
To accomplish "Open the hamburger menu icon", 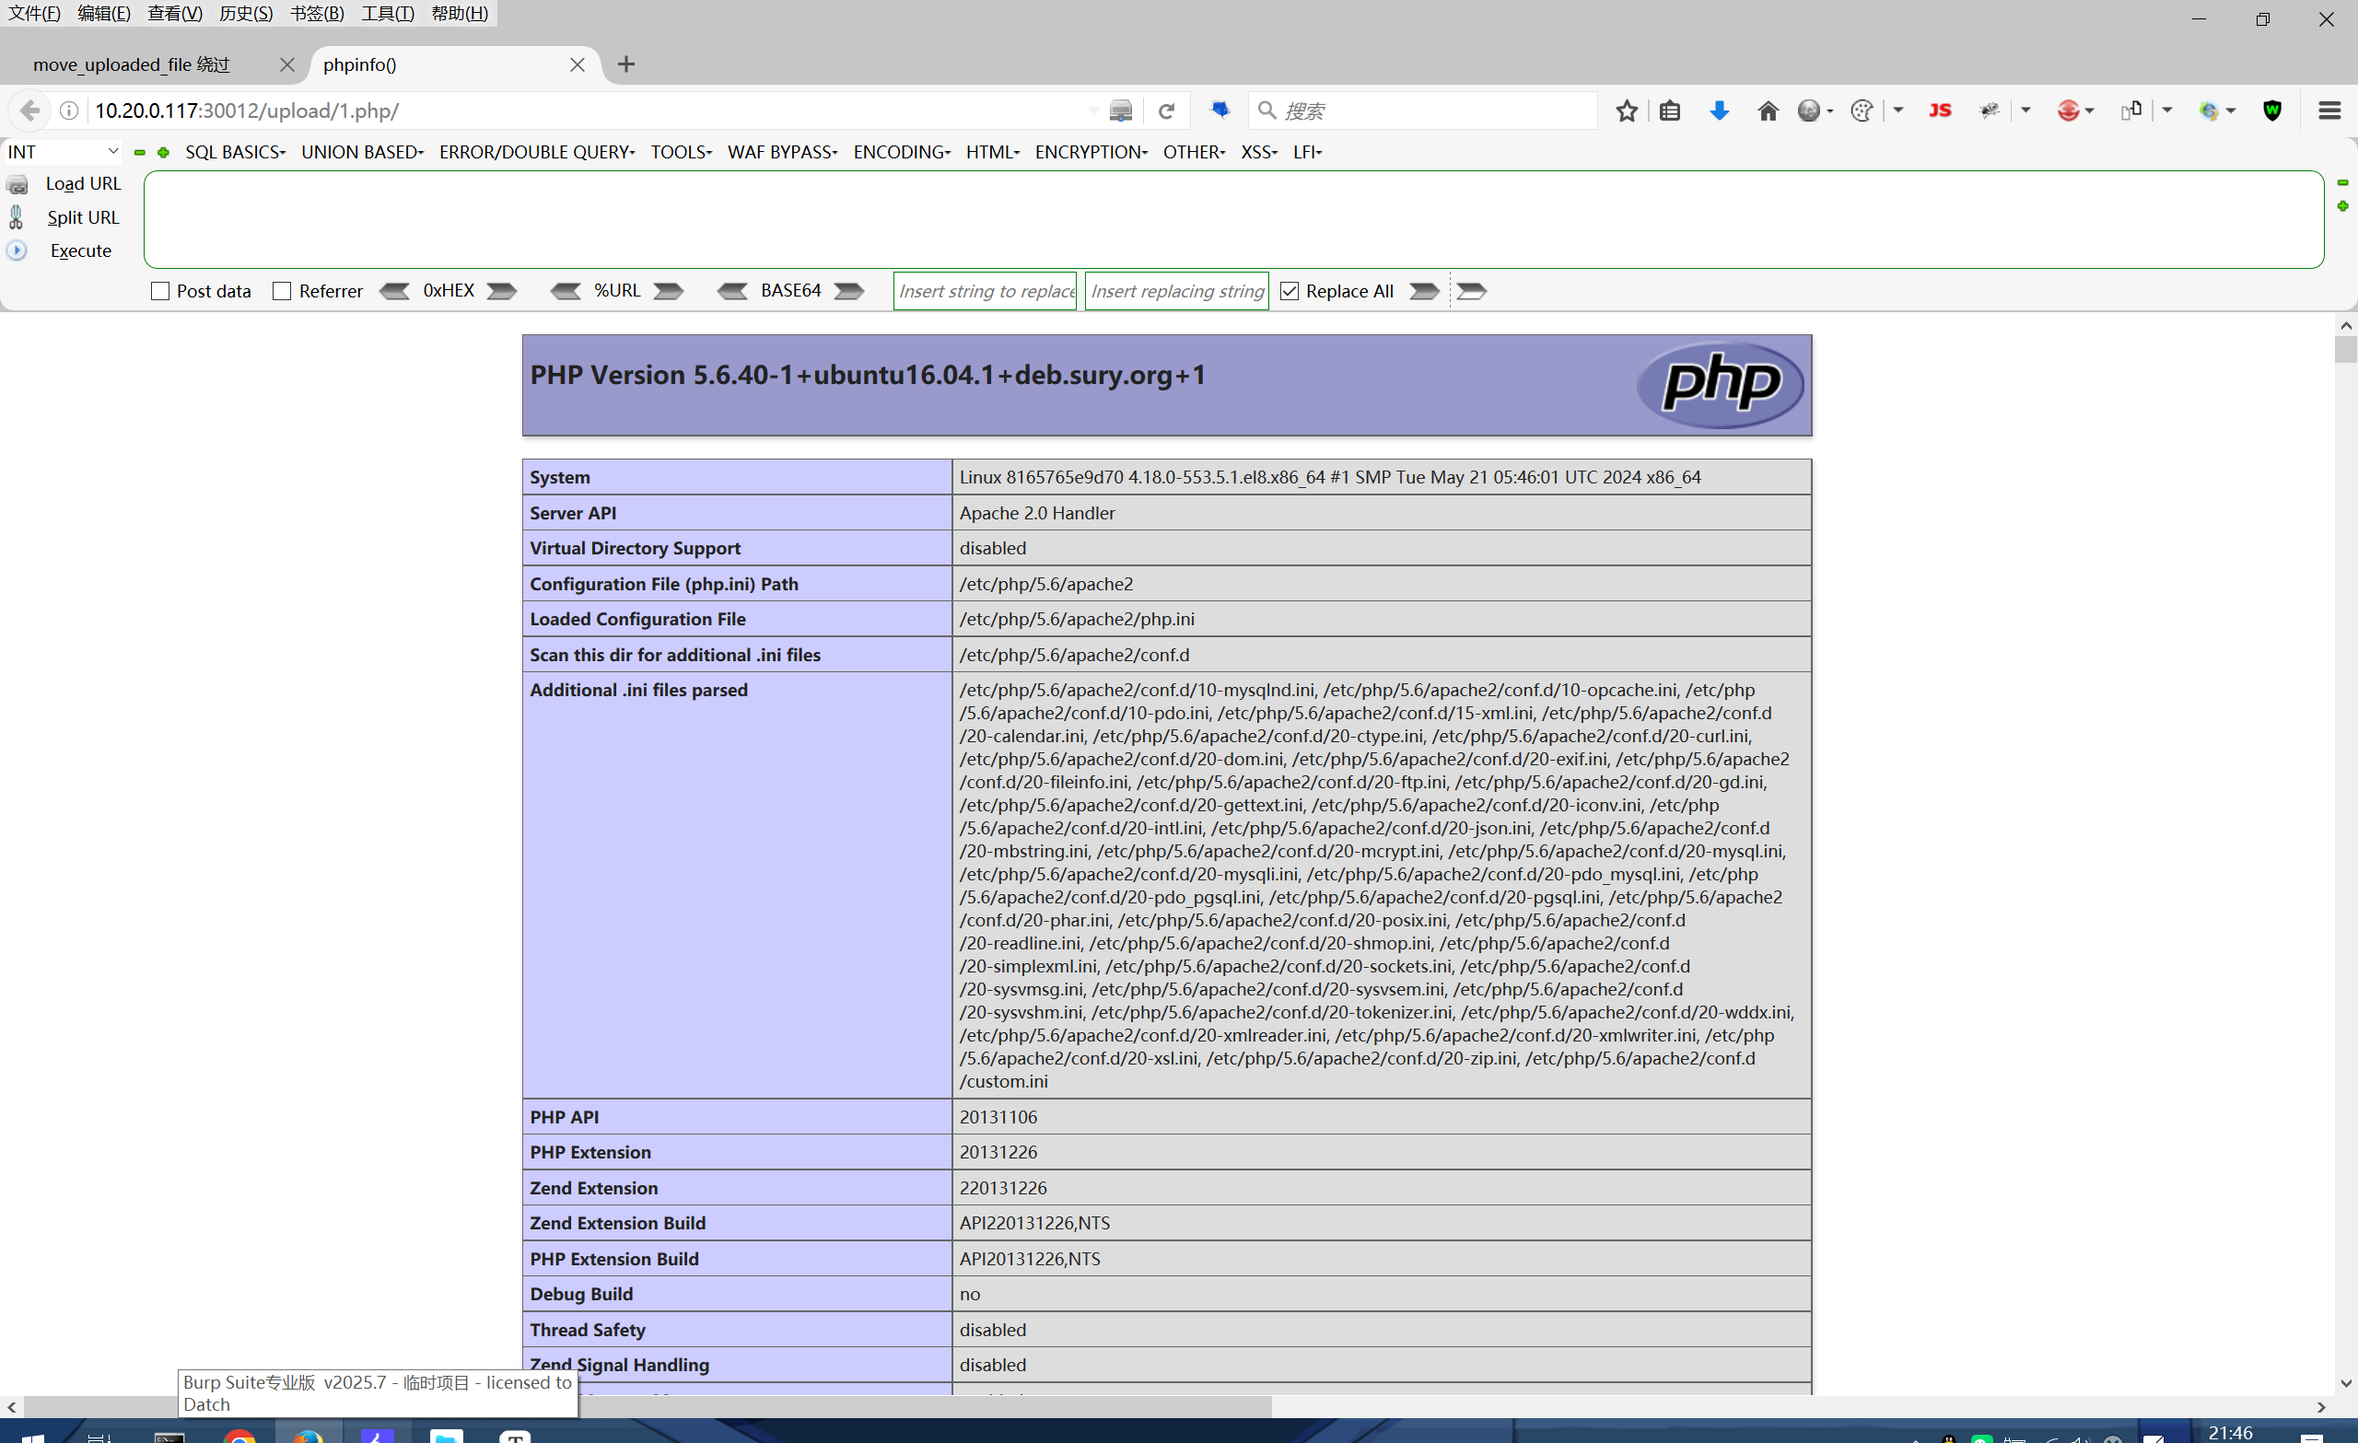I will [x=2329, y=111].
